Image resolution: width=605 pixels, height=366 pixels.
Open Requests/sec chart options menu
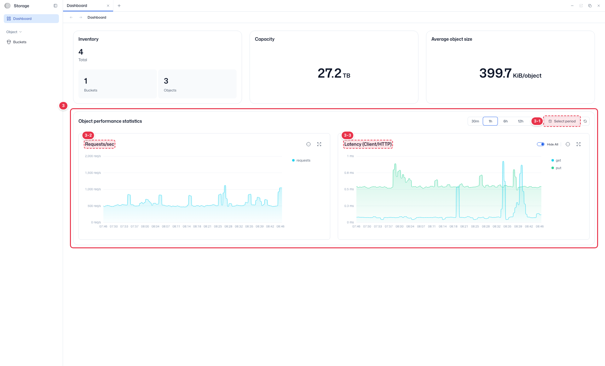(308, 144)
